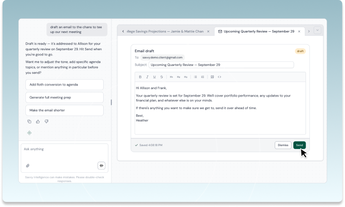Edit the email Subject field

coord(221,65)
